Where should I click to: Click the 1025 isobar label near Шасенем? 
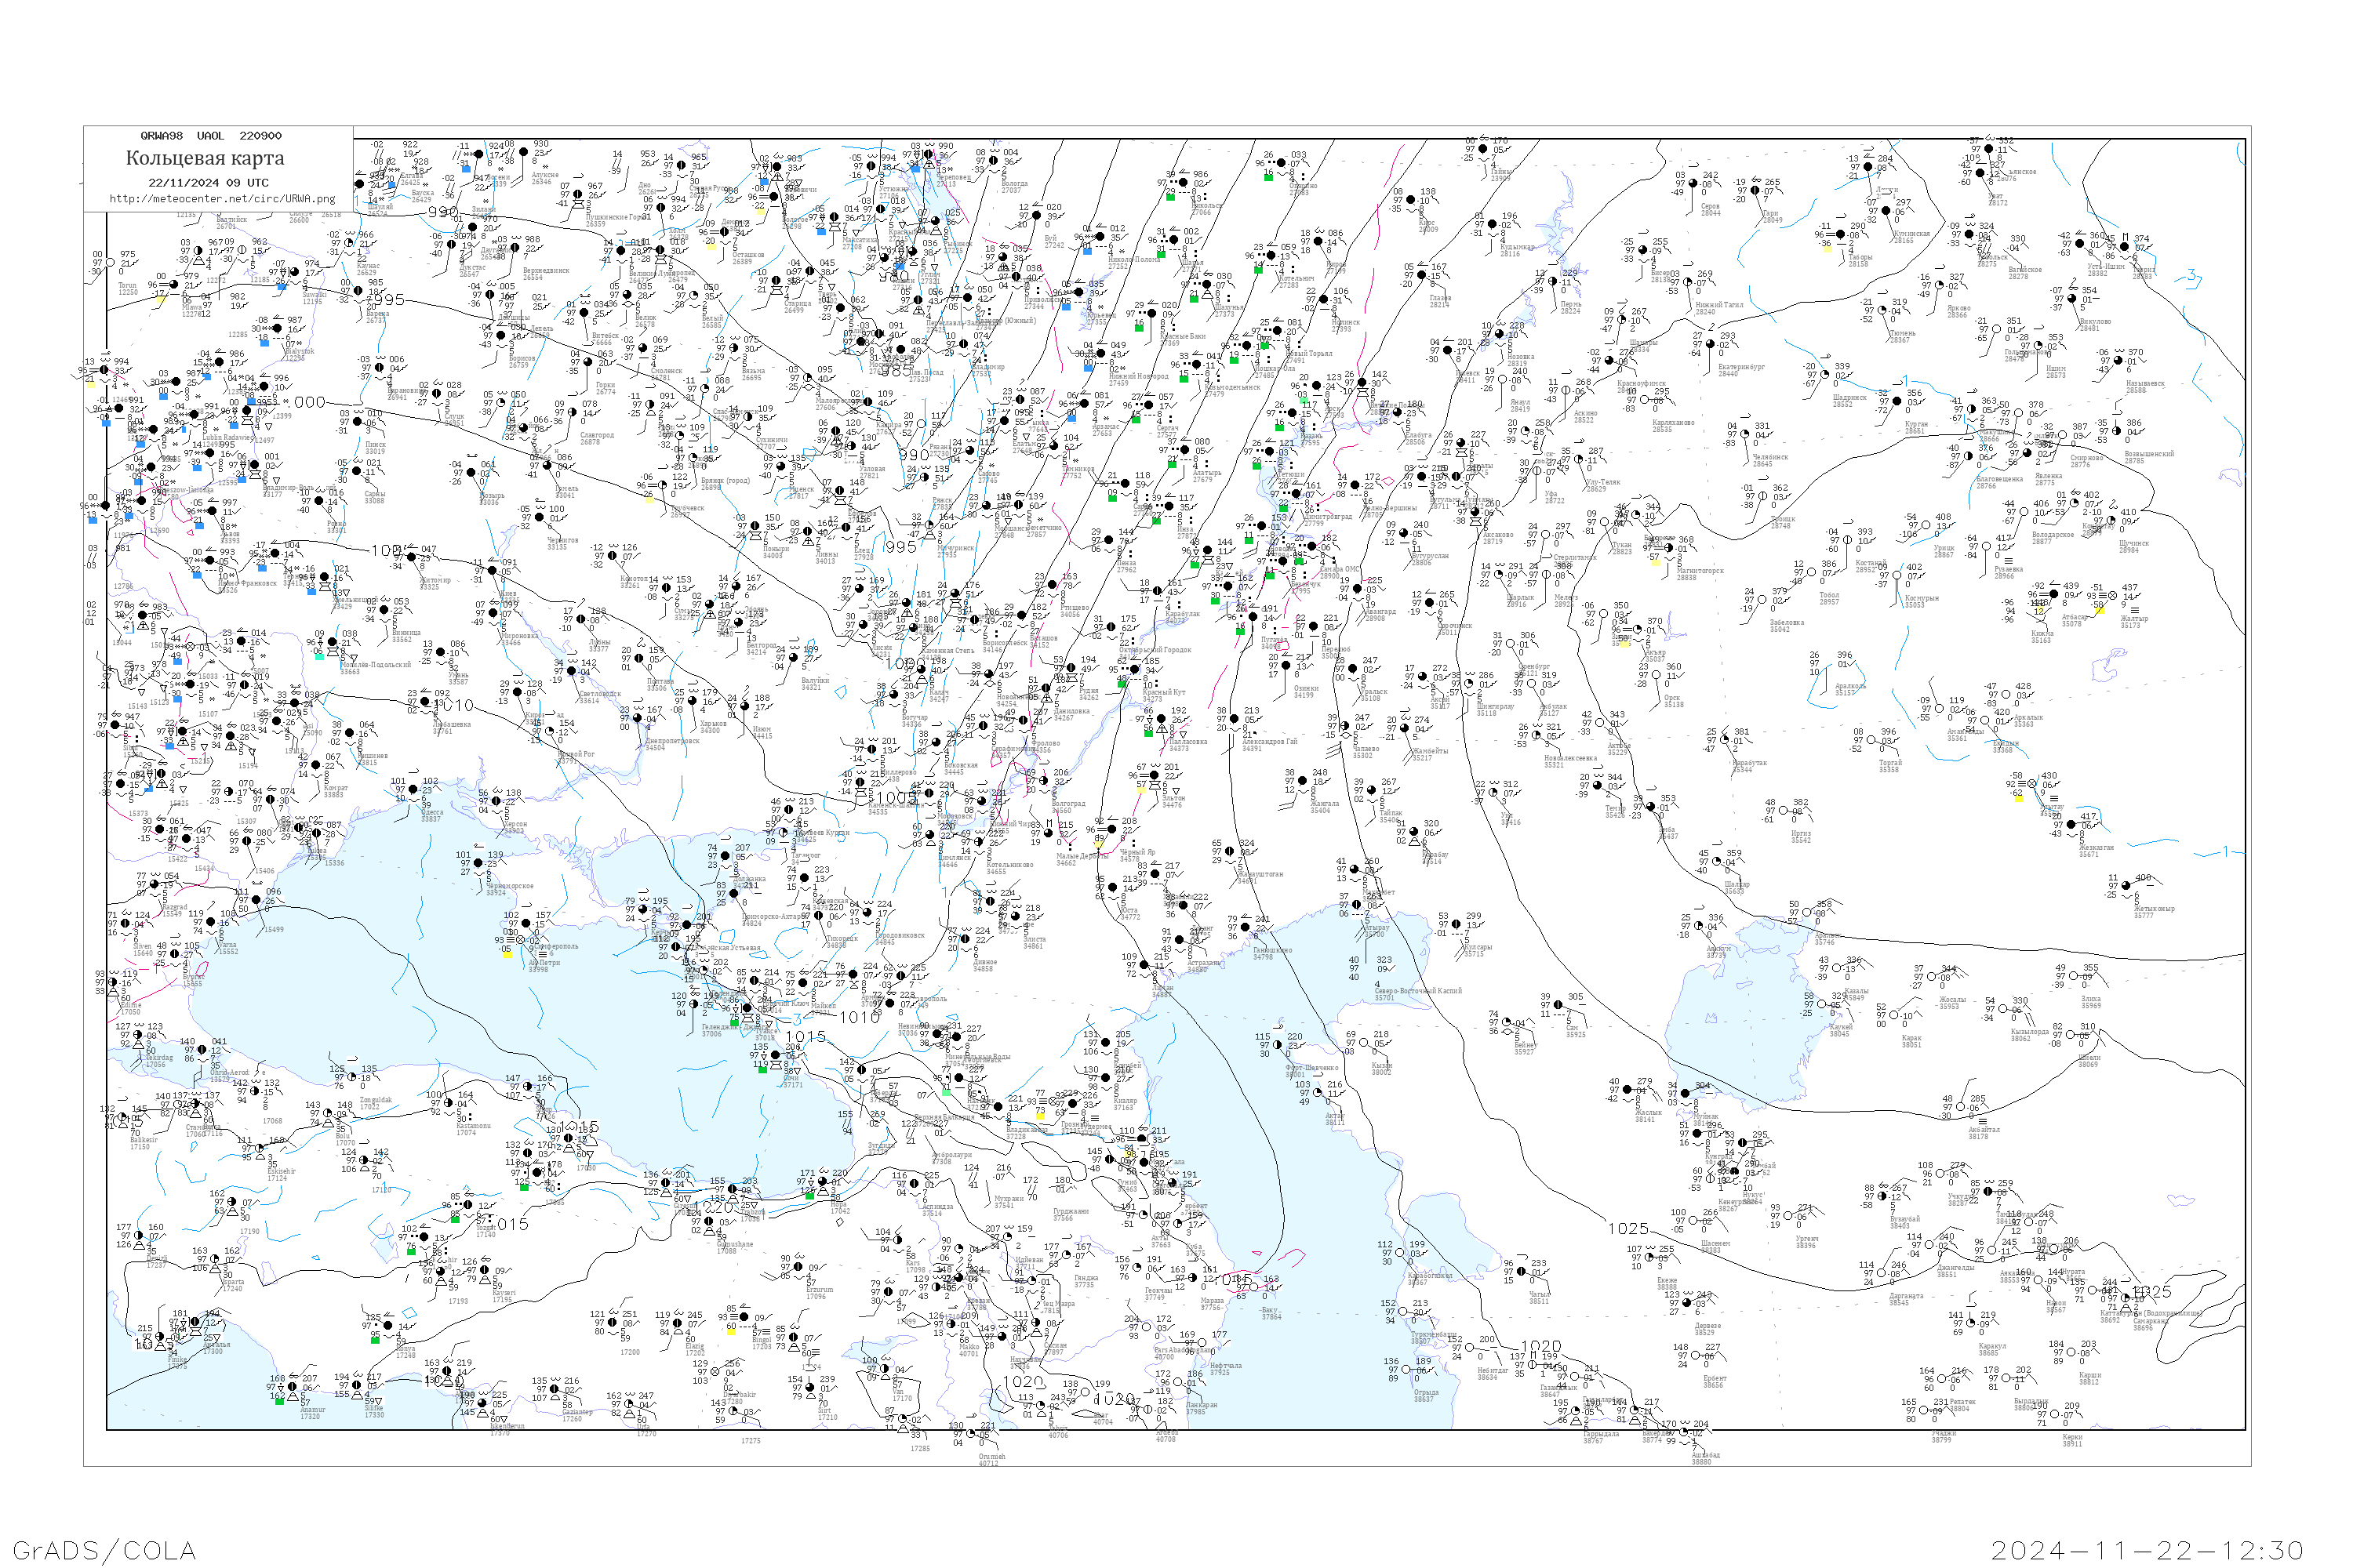1627,1229
